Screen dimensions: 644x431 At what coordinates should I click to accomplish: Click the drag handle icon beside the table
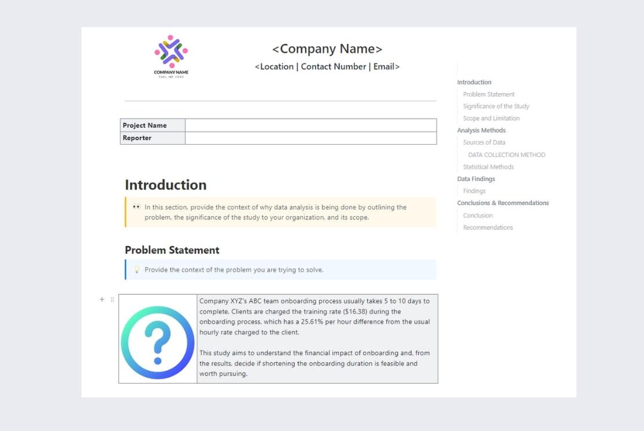pos(112,300)
